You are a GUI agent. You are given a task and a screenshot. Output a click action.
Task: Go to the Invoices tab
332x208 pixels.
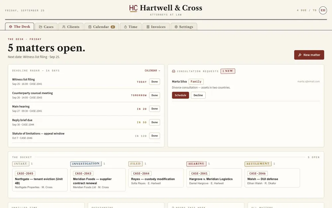(x=156, y=27)
